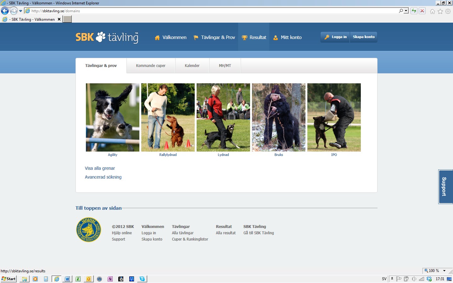Screen dimensions: 453x283
Task: Open the iTunes taskbar icon
Action: pos(99,279)
